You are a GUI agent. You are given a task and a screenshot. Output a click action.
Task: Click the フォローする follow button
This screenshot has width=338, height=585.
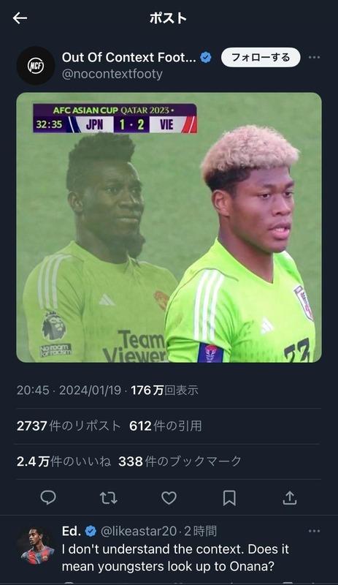261,58
